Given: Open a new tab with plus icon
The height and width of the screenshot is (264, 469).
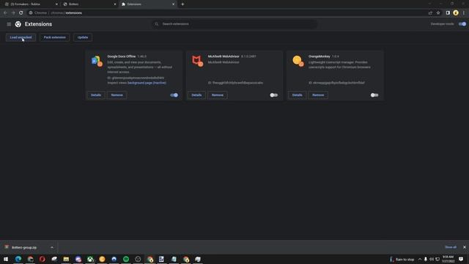Looking at the screenshot, I should [x=182, y=4].
